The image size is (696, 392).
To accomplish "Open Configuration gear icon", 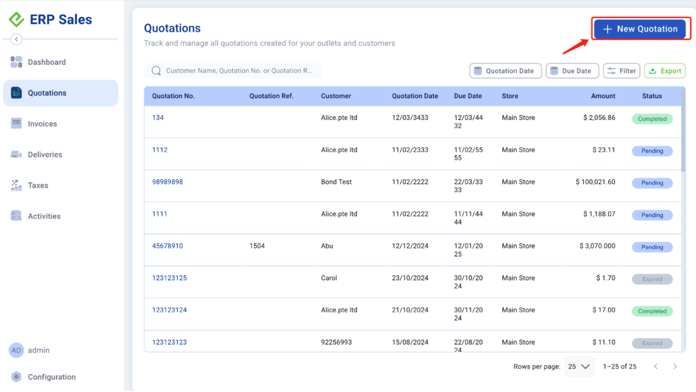I will (16, 377).
